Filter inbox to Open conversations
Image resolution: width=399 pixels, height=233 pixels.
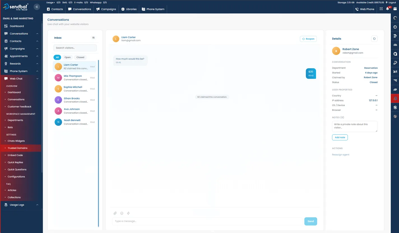68,57
